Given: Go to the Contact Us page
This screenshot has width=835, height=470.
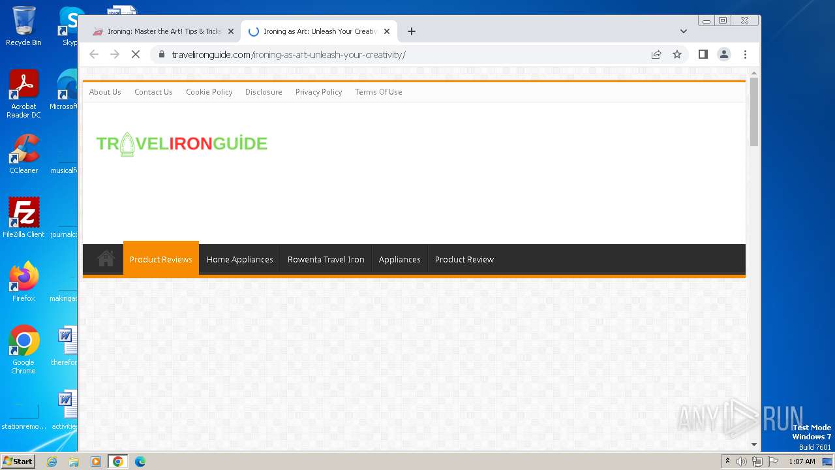Looking at the screenshot, I should [153, 92].
